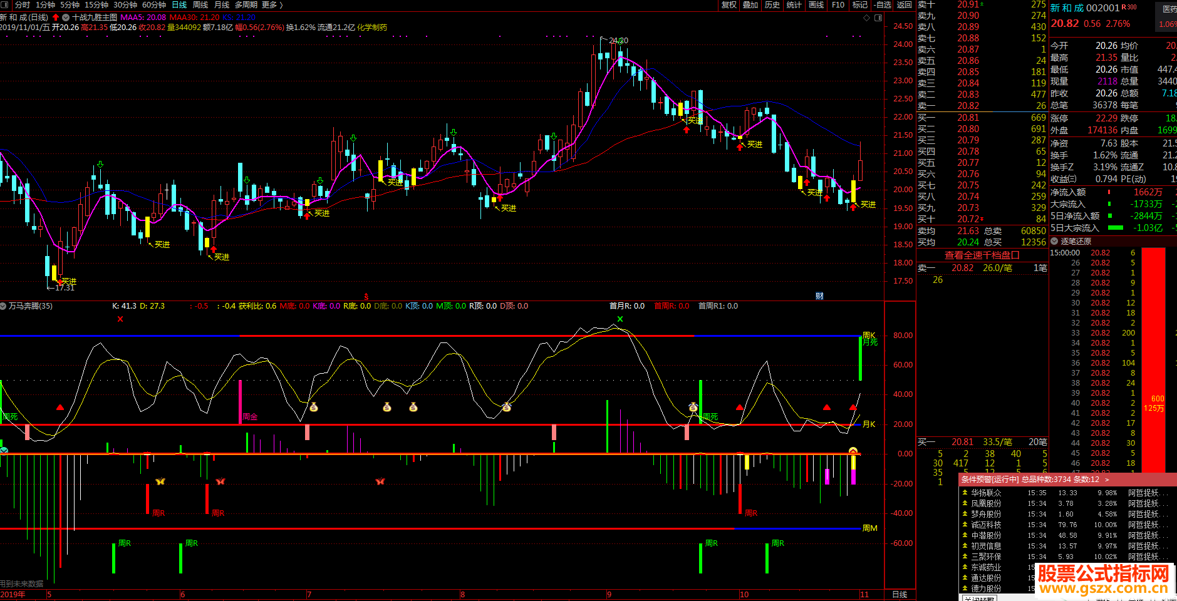Screen dimensions: 1177x601
Task: Click red X marker in indicator pane
Action: 120,319
